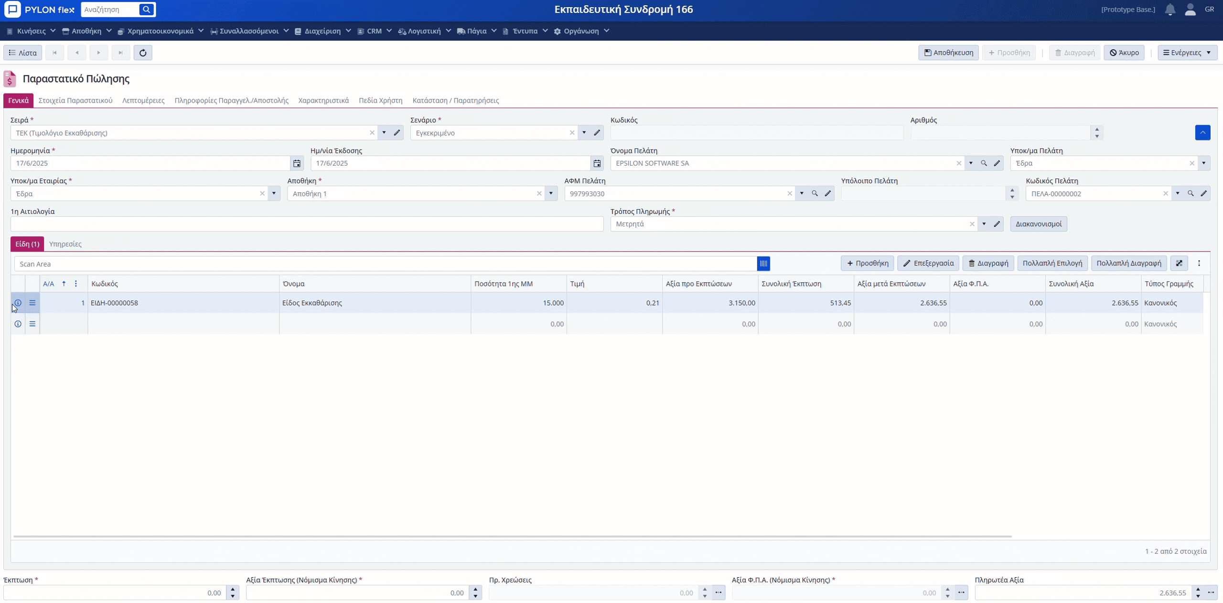Increase Αριθμός with up stepper

pyautogui.click(x=1097, y=129)
